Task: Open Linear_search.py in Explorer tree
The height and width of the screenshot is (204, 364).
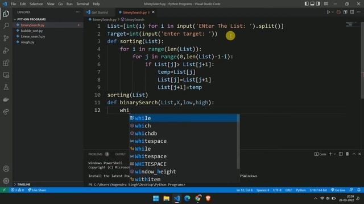Action: click(x=33, y=36)
